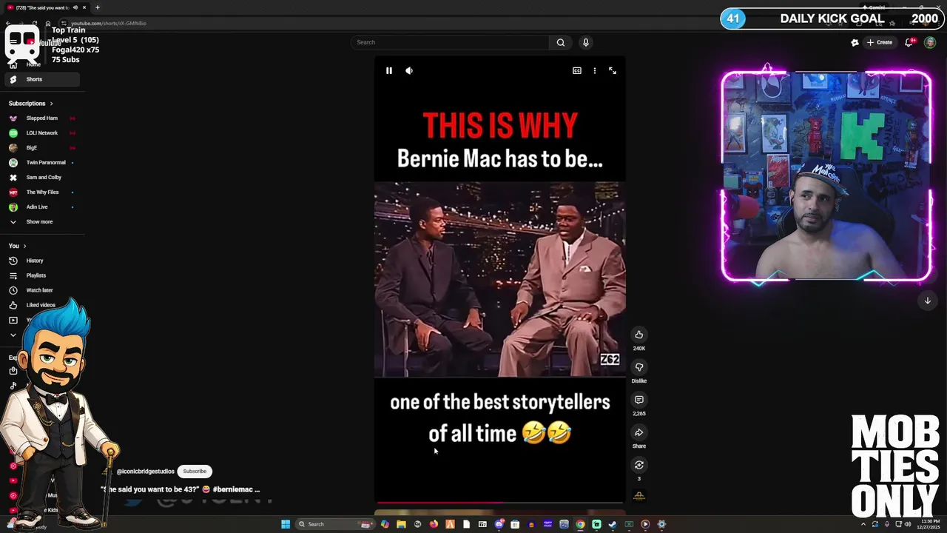Like the short with 240K likes
Screen dimensions: 947x533
coord(639,335)
